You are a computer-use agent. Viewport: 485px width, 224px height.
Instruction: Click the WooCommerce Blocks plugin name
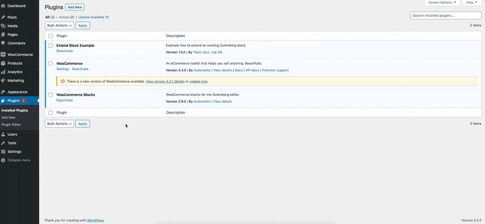pos(75,95)
